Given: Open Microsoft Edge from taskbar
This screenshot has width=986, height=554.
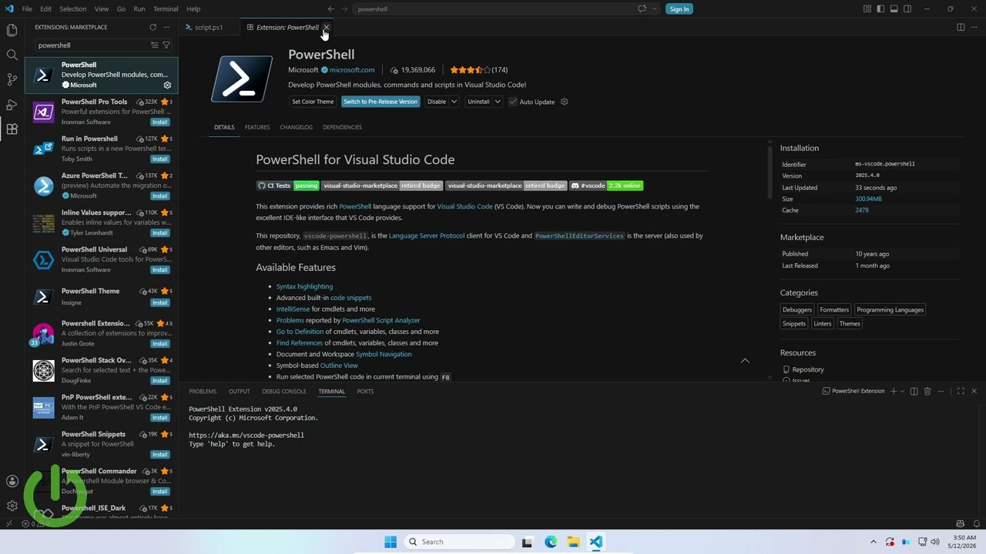Looking at the screenshot, I should (551, 542).
